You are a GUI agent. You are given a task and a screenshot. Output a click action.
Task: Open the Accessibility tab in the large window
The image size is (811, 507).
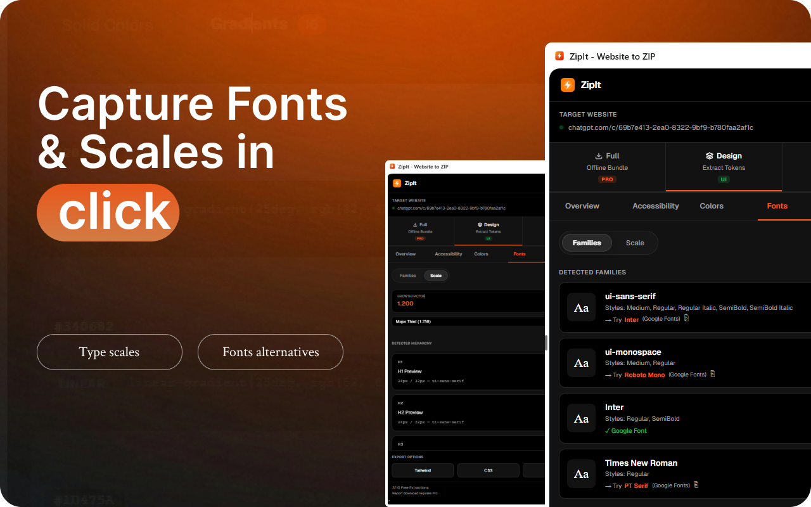(656, 206)
